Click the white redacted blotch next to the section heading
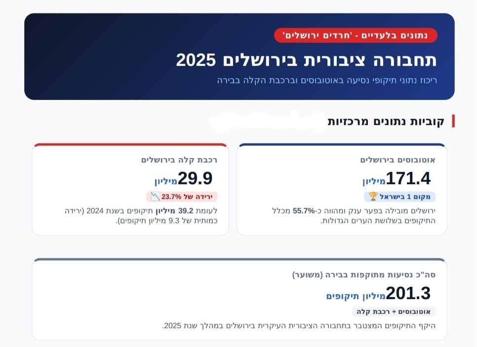 [x=267, y=122]
